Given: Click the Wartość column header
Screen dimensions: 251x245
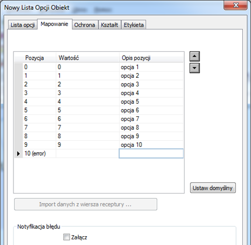Looking at the screenshot, I should click(88, 58).
